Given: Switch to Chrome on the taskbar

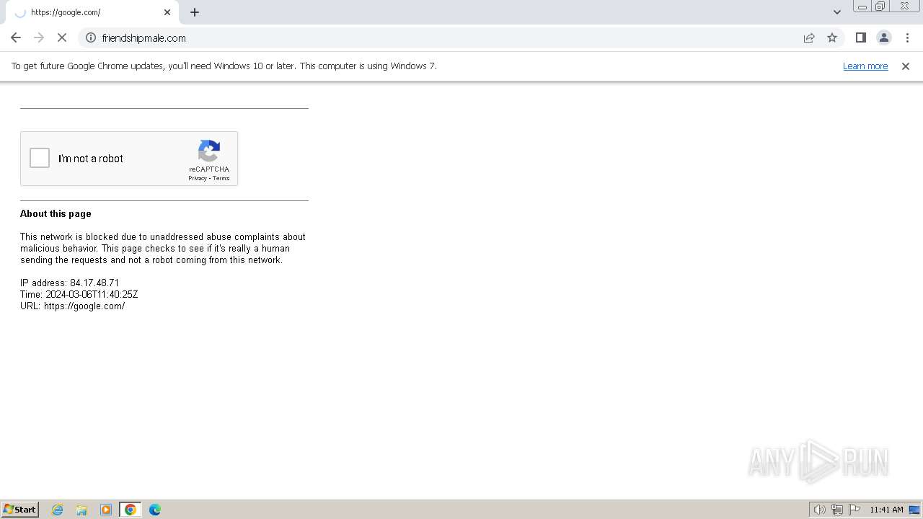Looking at the screenshot, I should click(x=131, y=510).
